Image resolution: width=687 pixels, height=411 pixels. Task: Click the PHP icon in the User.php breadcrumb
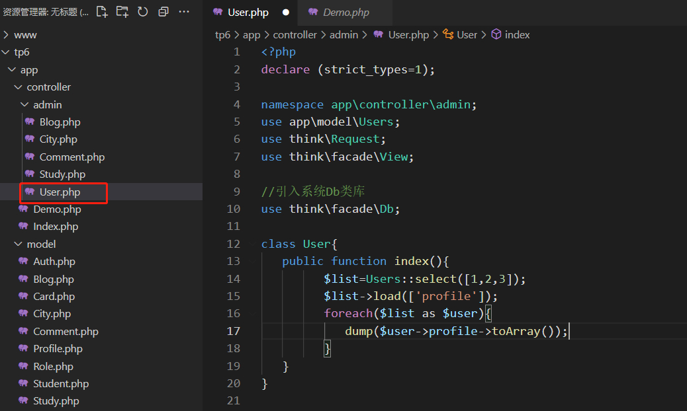click(x=379, y=34)
